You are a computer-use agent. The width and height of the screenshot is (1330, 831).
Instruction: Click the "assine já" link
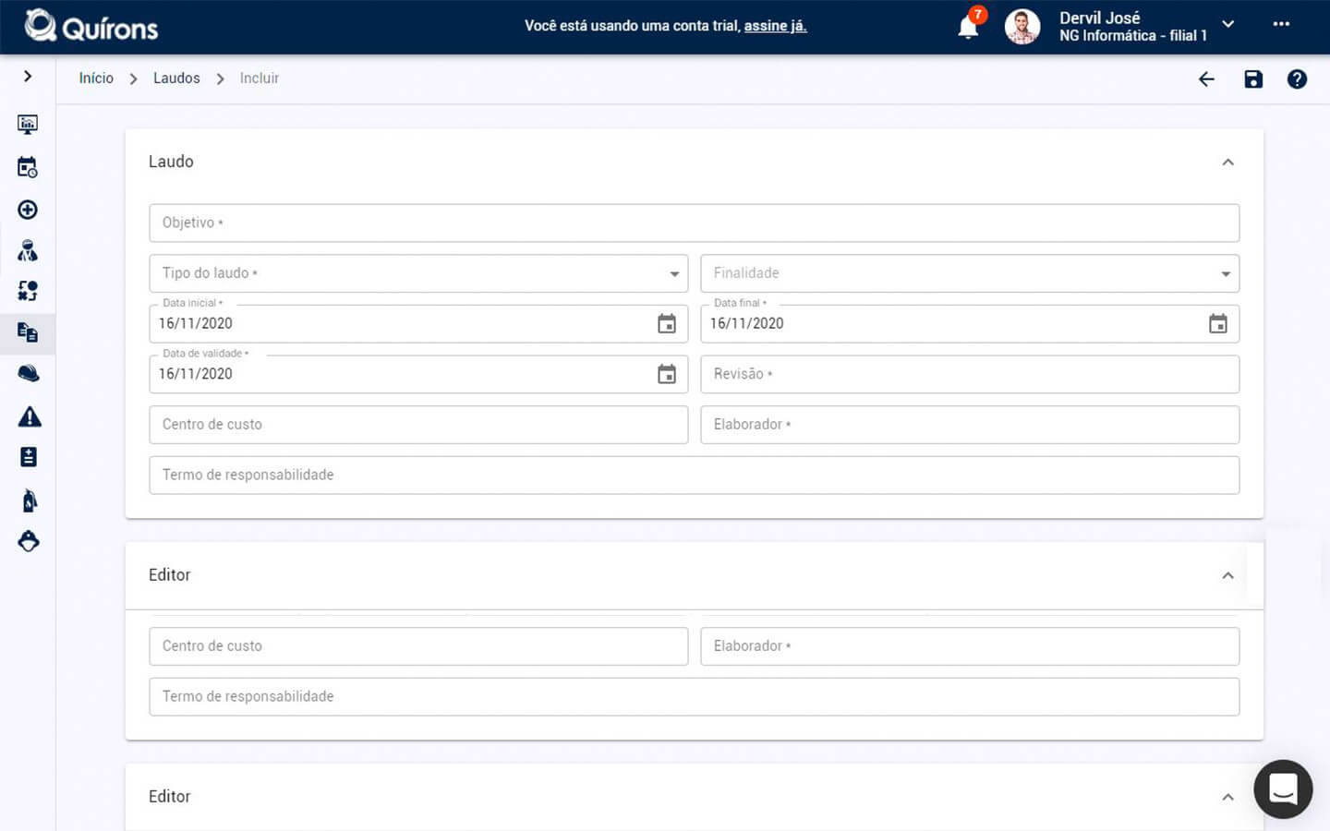click(x=775, y=26)
